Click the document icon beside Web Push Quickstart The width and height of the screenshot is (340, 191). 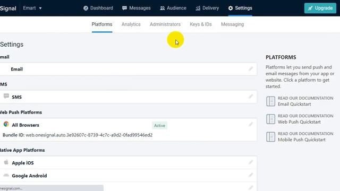[270, 119]
